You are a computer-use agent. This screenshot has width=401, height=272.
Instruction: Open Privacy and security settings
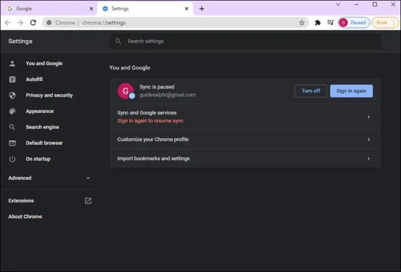click(x=49, y=95)
